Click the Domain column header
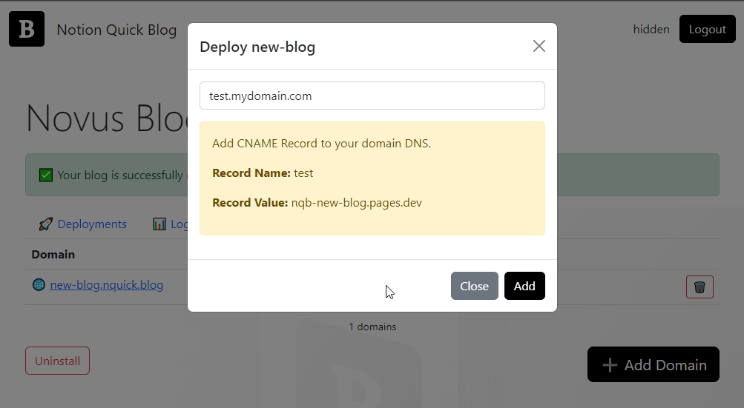 coord(53,254)
